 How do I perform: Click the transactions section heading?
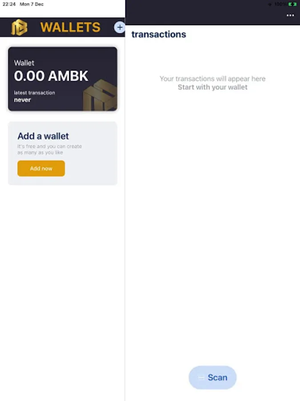[x=159, y=34]
